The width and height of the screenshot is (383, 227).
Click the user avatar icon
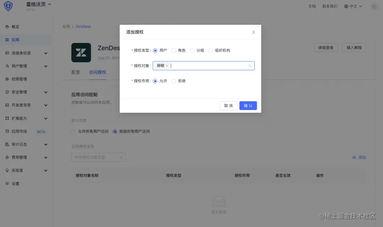click(374, 6)
